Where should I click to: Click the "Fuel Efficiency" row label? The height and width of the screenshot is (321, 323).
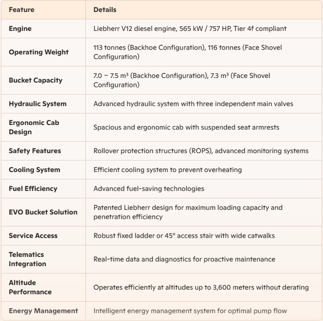(33, 189)
